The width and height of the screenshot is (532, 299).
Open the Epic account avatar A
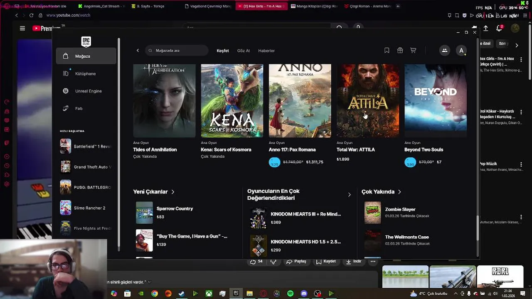pyautogui.click(x=461, y=50)
